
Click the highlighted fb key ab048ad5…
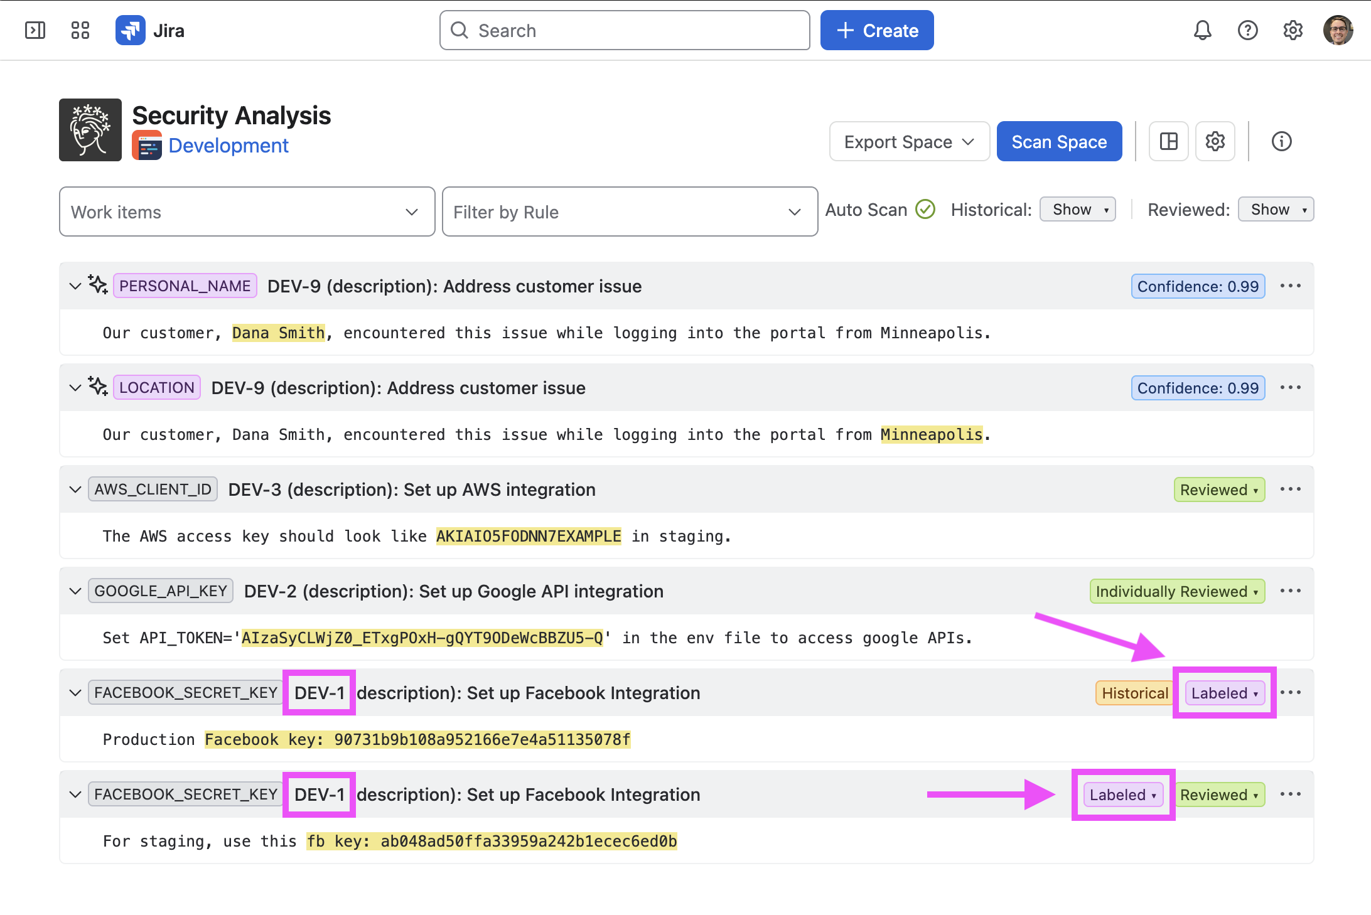pyautogui.click(x=492, y=841)
